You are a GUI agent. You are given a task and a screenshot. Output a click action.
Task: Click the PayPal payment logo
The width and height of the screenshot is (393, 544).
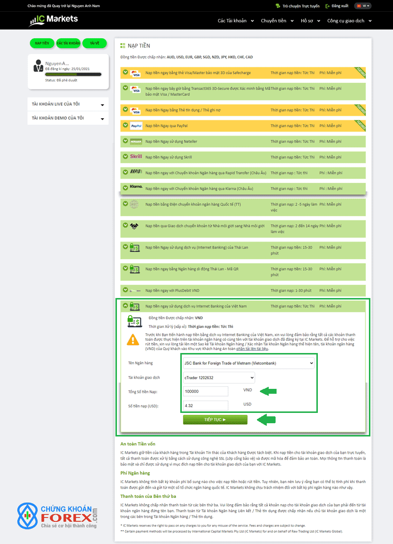pos(136,126)
